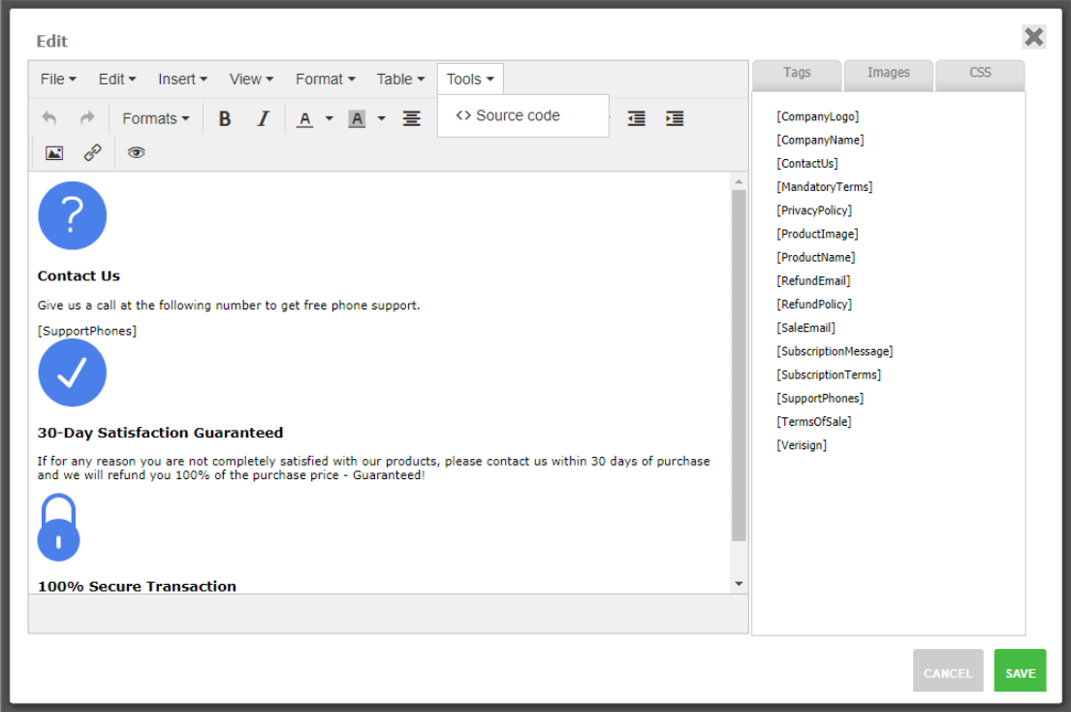Insert the [CompanyLogo] tag
Viewport: 1071px width, 712px height.
[x=817, y=116]
